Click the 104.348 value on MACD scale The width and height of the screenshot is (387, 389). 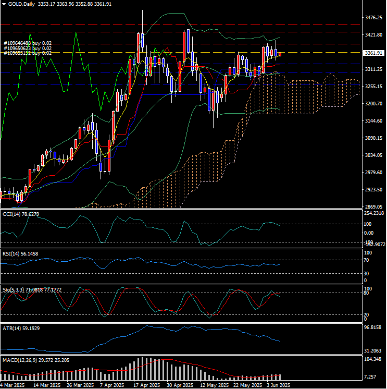pyautogui.click(x=372, y=359)
